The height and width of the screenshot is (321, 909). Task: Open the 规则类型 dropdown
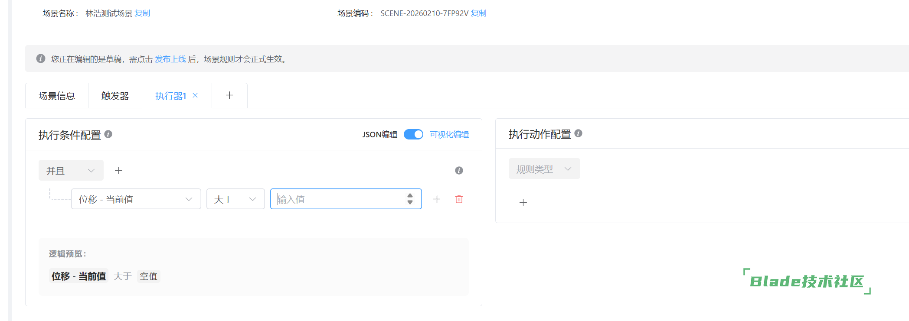tap(544, 169)
